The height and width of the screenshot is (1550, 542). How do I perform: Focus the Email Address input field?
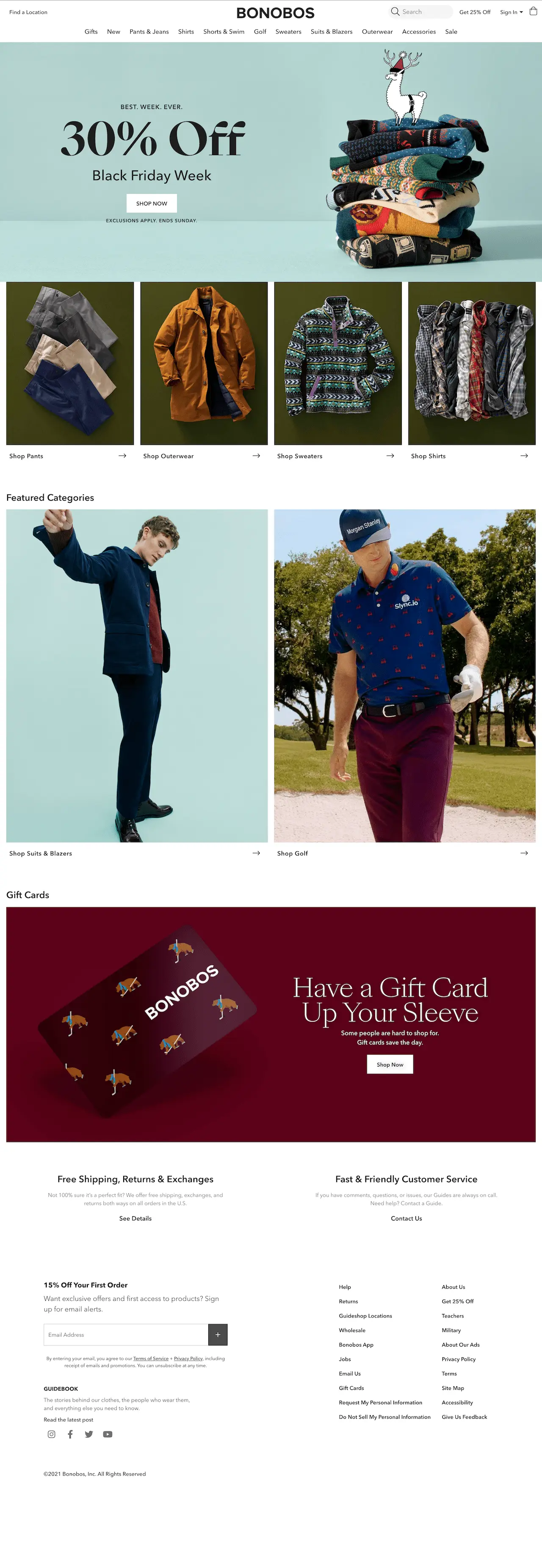[126, 1334]
